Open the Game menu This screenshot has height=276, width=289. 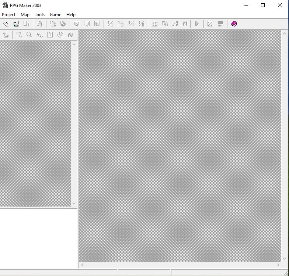tap(55, 15)
